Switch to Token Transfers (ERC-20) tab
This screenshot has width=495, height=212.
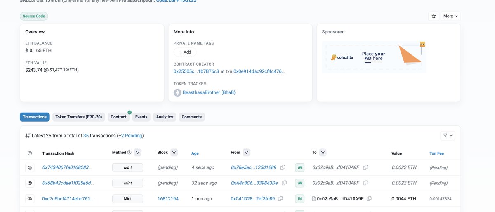pos(79,117)
